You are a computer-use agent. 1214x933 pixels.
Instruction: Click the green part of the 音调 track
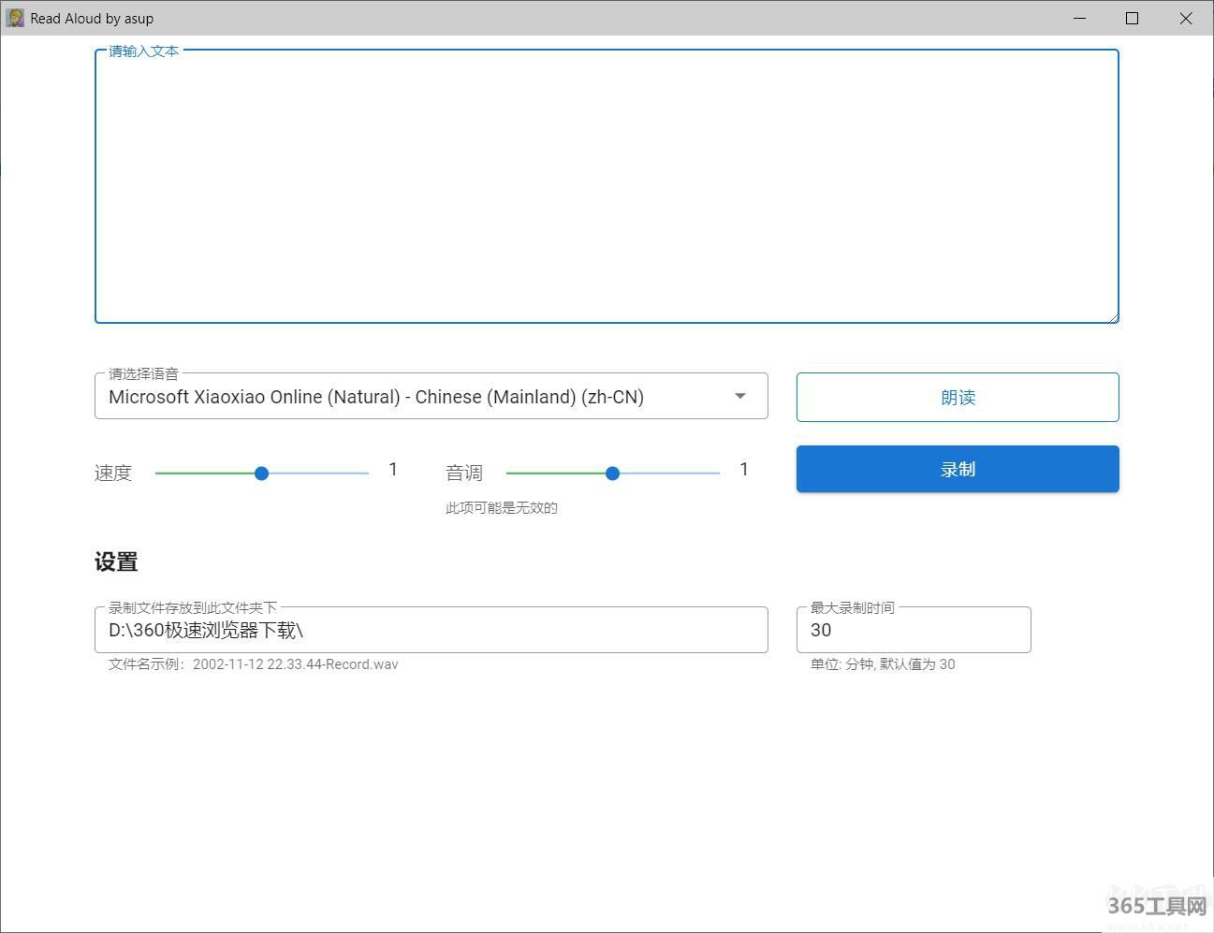click(x=557, y=474)
